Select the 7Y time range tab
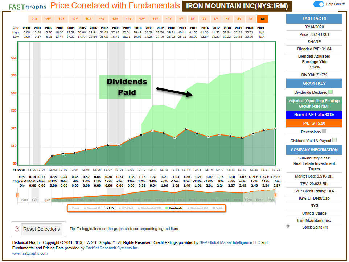This screenshot has height=262, width=349. click(204, 19)
